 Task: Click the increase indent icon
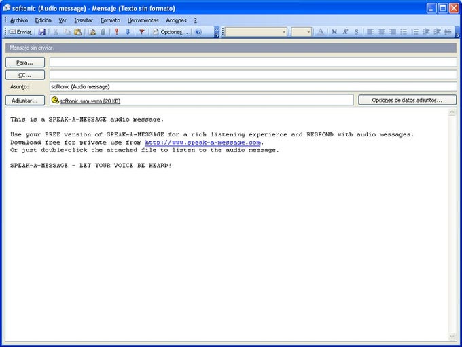[437, 32]
